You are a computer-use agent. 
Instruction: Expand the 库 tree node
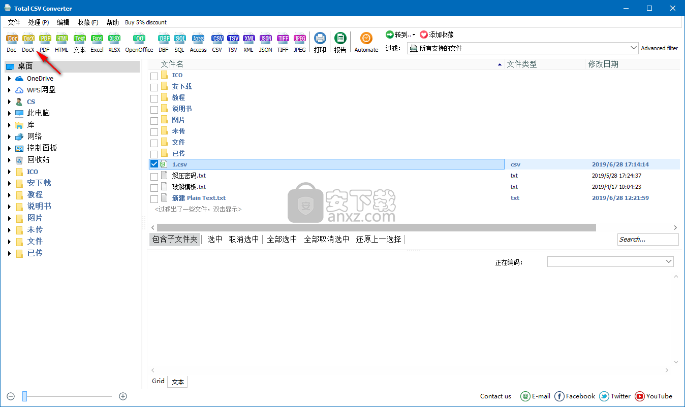pos(9,125)
